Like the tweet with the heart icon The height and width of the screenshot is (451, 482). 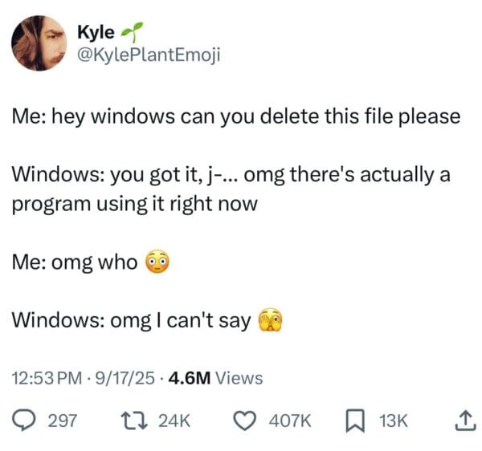[245, 421]
